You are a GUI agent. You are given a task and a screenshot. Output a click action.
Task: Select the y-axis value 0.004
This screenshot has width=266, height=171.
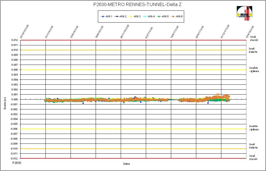14,79
